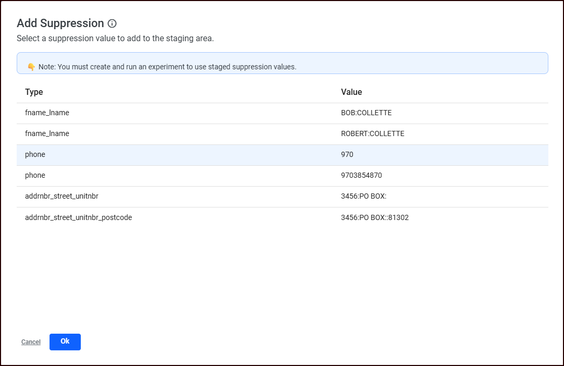This screenshot has width=564, height=366.
Task: Click fname_lname in the ROBERT:COLLETTE row
Action: [47, 133]
